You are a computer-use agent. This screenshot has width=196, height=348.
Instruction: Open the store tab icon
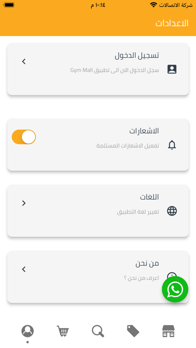(x=168, y=331)
